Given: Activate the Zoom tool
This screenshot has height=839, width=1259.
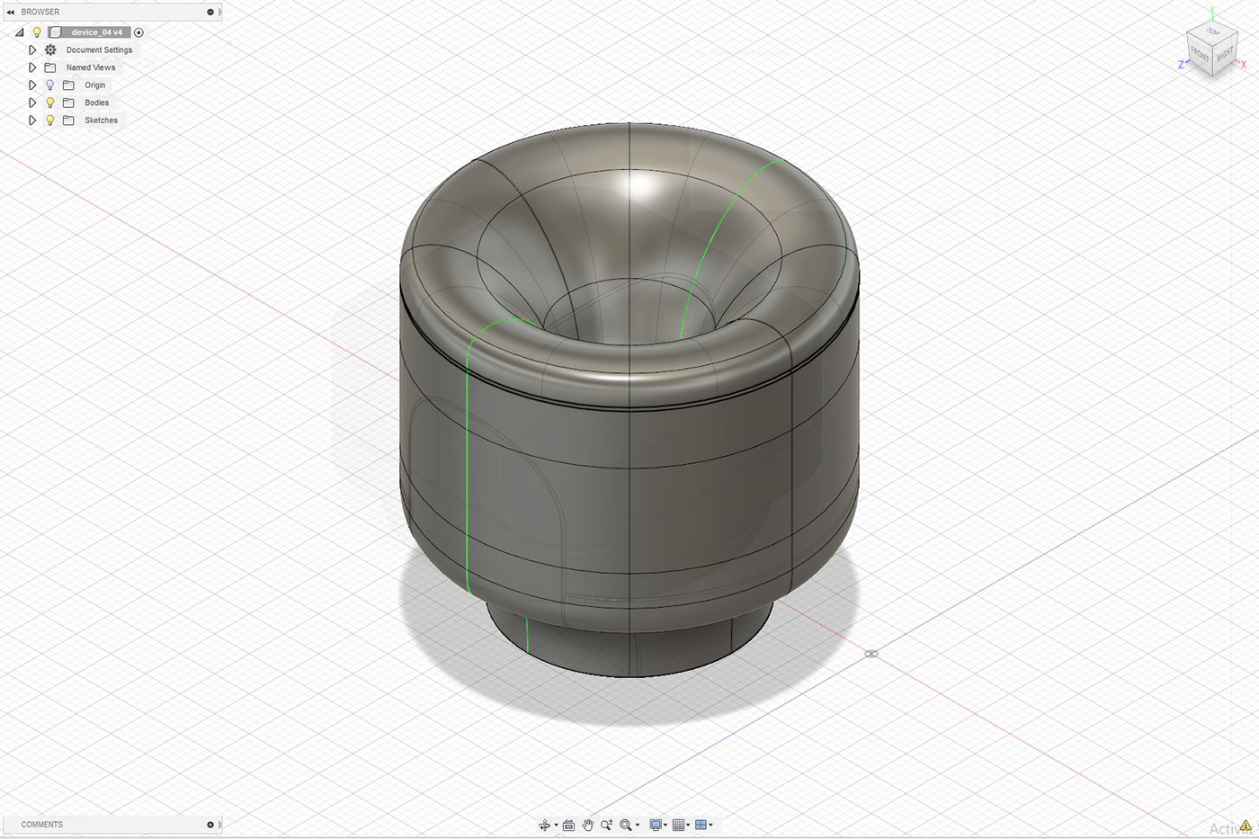Looking at the screenshot, I should [x=606, y=825].
